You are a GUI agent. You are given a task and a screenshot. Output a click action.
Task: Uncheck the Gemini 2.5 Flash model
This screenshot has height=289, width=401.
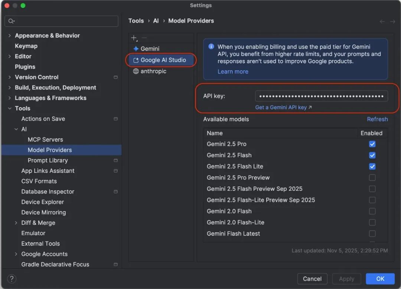372,155
